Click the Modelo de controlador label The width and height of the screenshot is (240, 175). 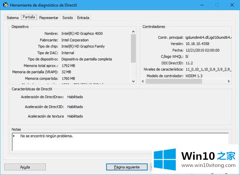tap(165, 76)
